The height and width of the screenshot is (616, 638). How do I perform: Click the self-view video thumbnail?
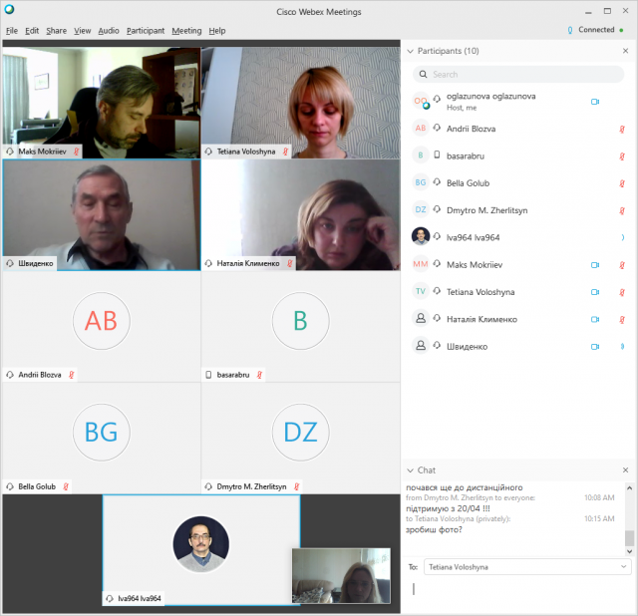pyautogui.click(x=341, y=576)
